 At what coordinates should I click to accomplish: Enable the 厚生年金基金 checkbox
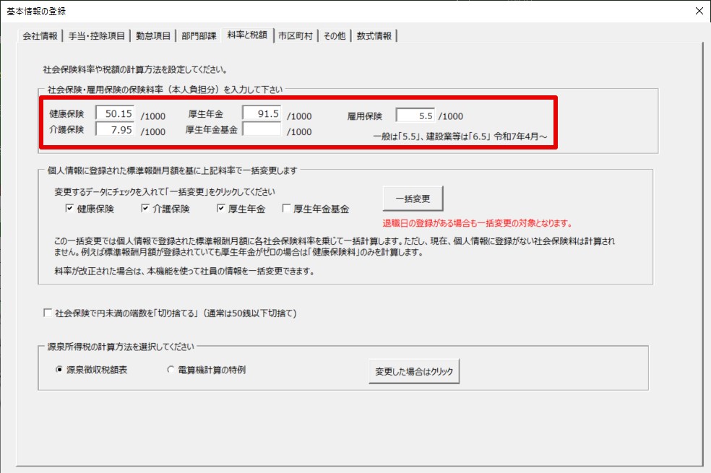287,209
